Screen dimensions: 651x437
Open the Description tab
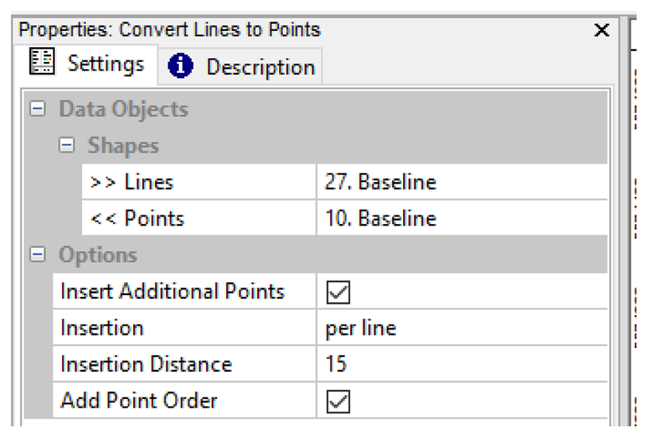point(260,67)
